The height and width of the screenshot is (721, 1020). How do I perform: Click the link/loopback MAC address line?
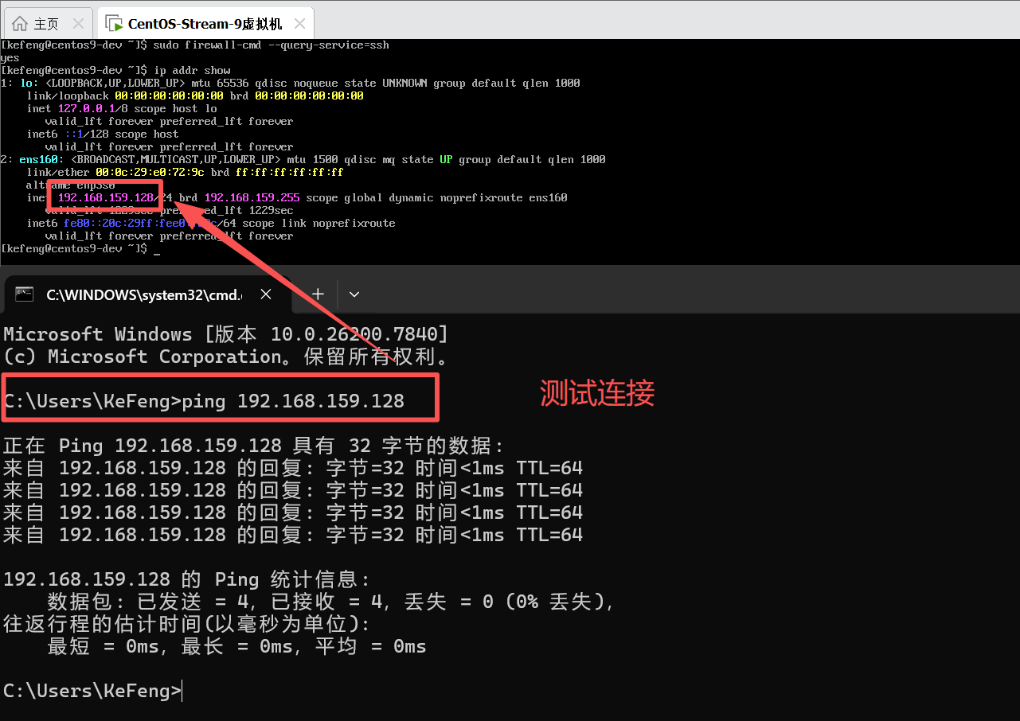point(195,96)
